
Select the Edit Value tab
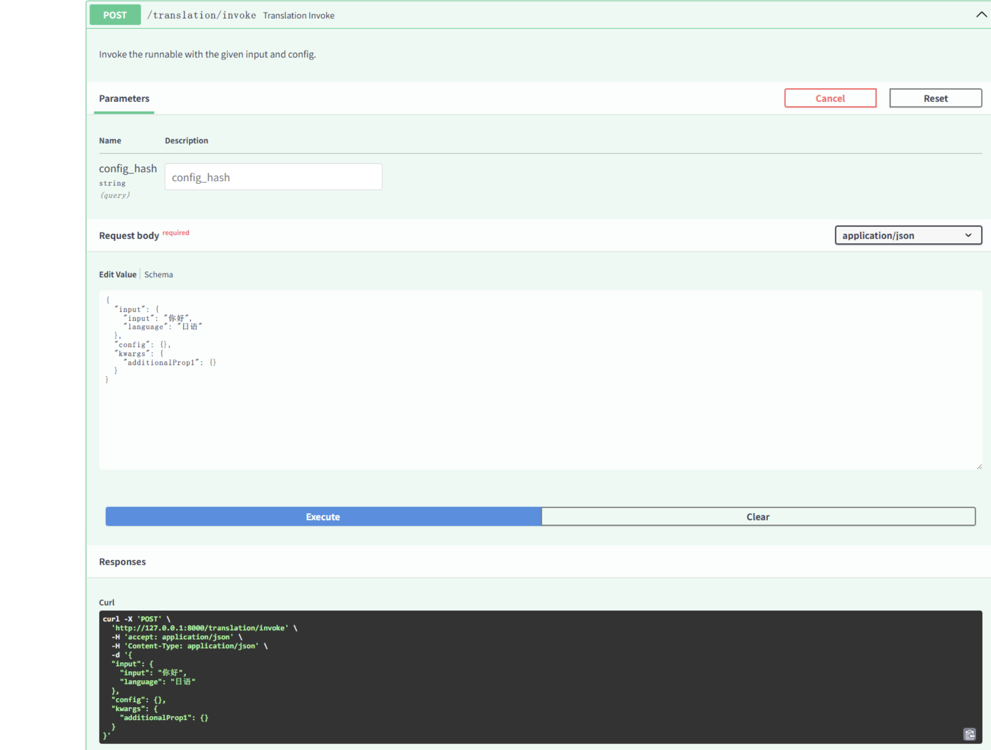pos(117,274)
